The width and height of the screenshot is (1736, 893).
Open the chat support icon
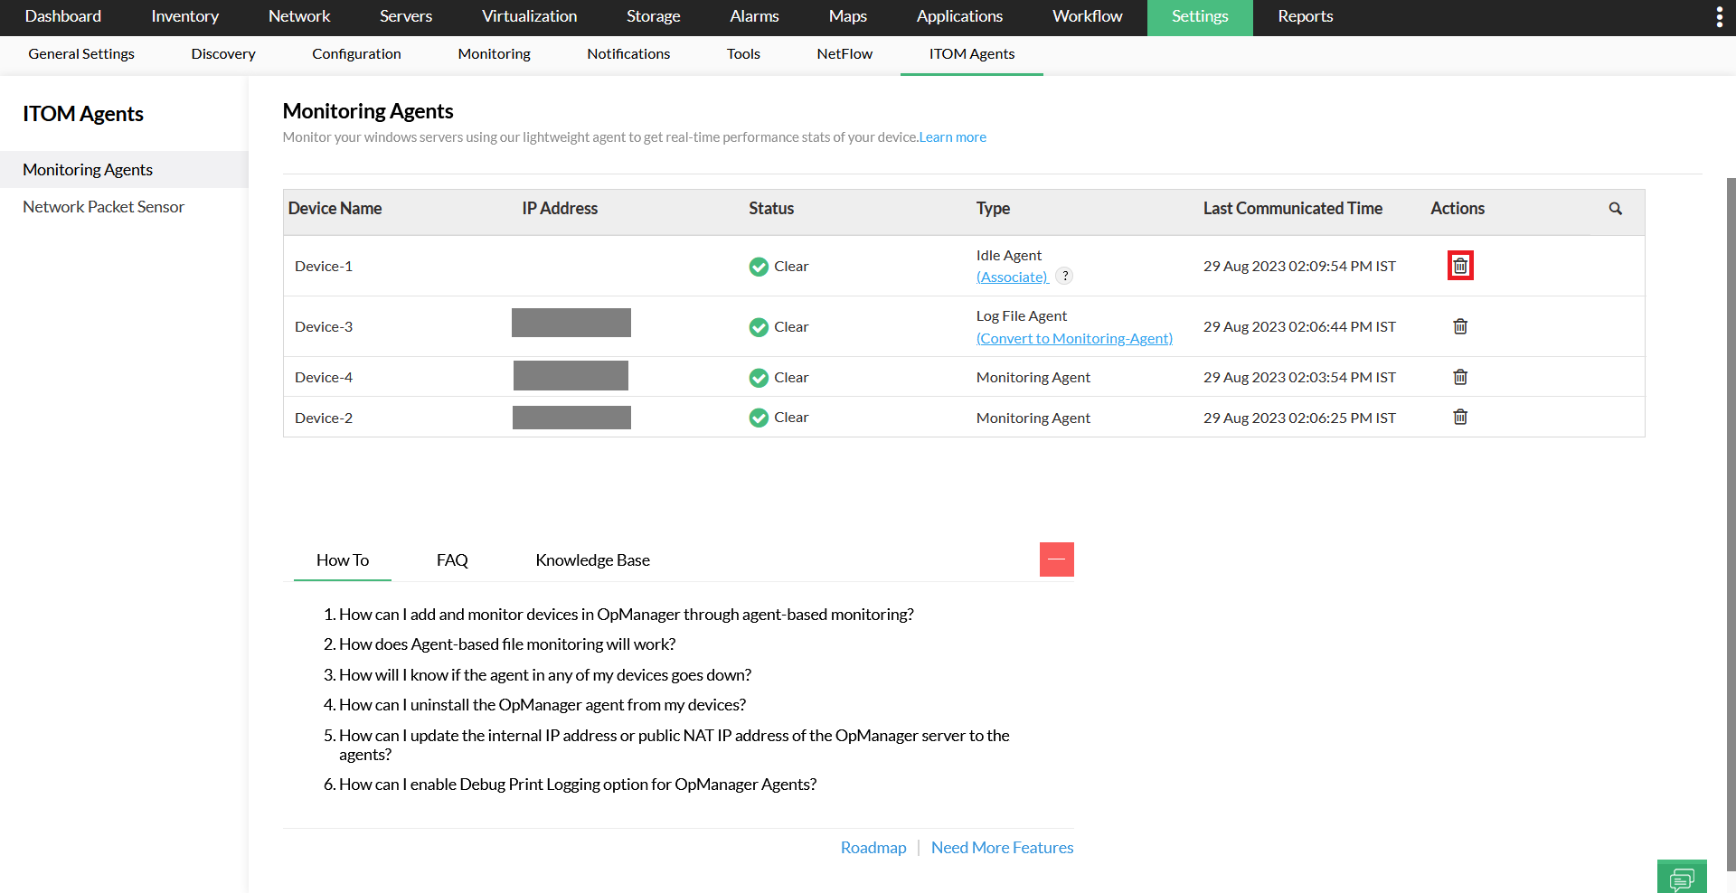[1681, 878]
